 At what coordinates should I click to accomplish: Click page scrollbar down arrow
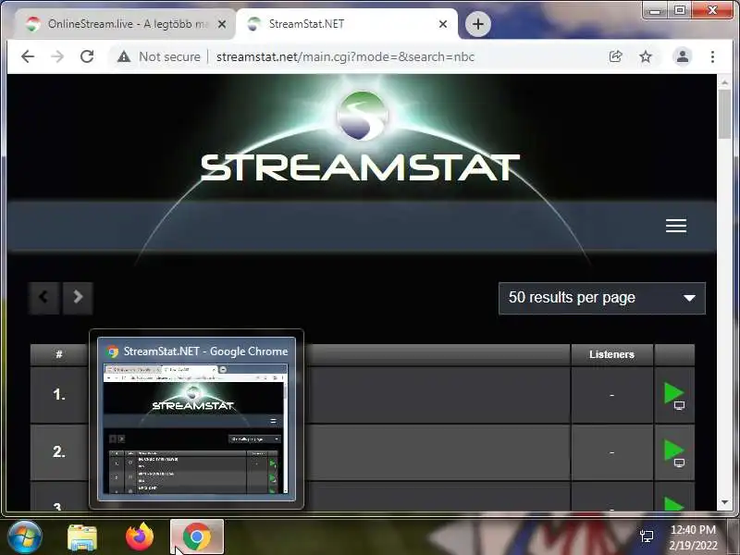[x=724, y=502]
